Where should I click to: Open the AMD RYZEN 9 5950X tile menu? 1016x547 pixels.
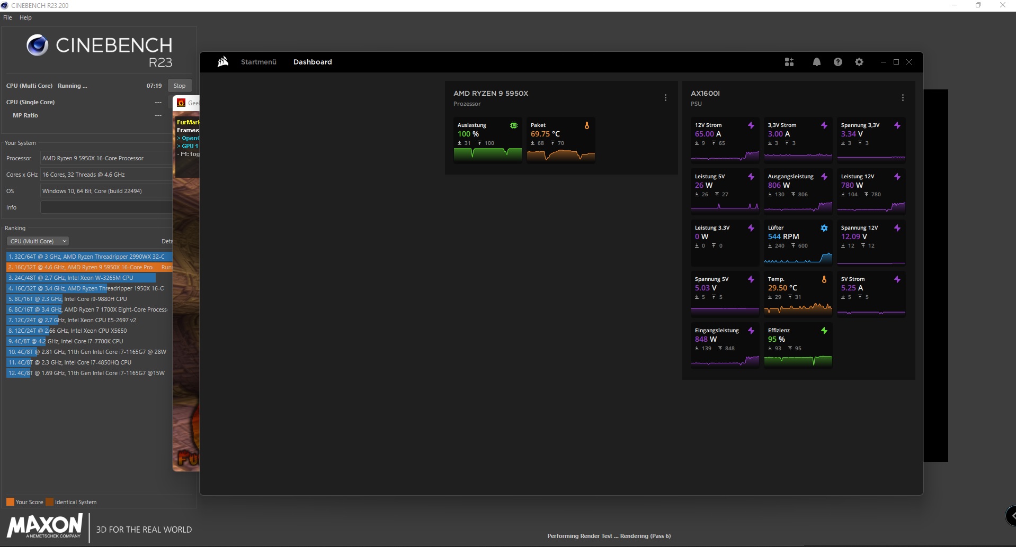coord(665,97)
